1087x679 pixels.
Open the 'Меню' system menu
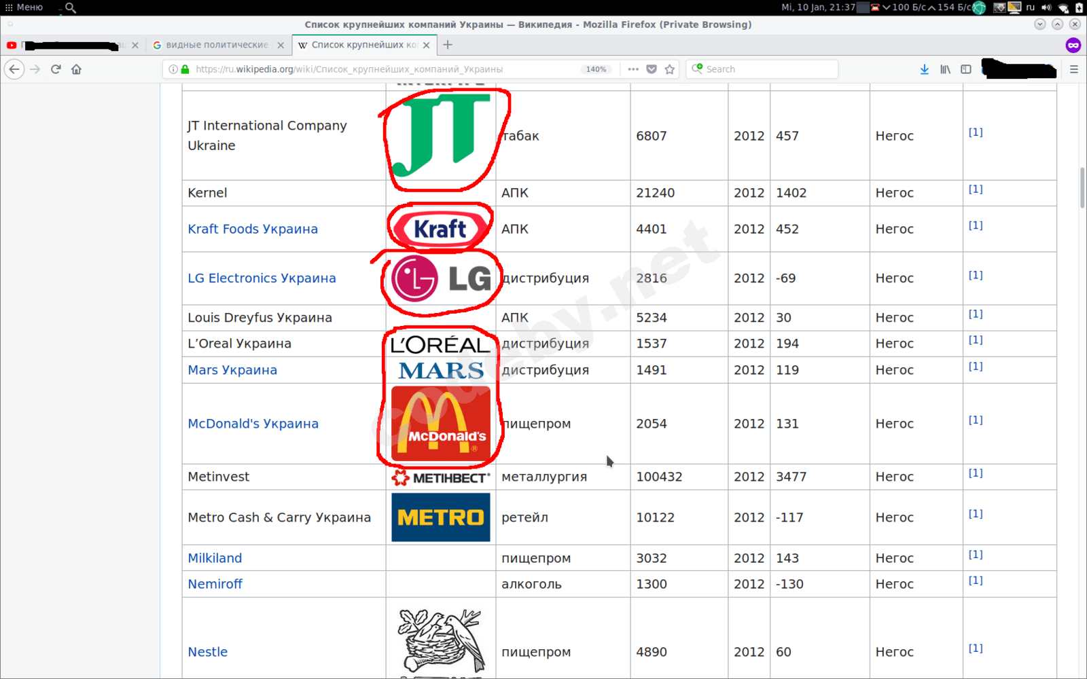click(x=24, y=7)
